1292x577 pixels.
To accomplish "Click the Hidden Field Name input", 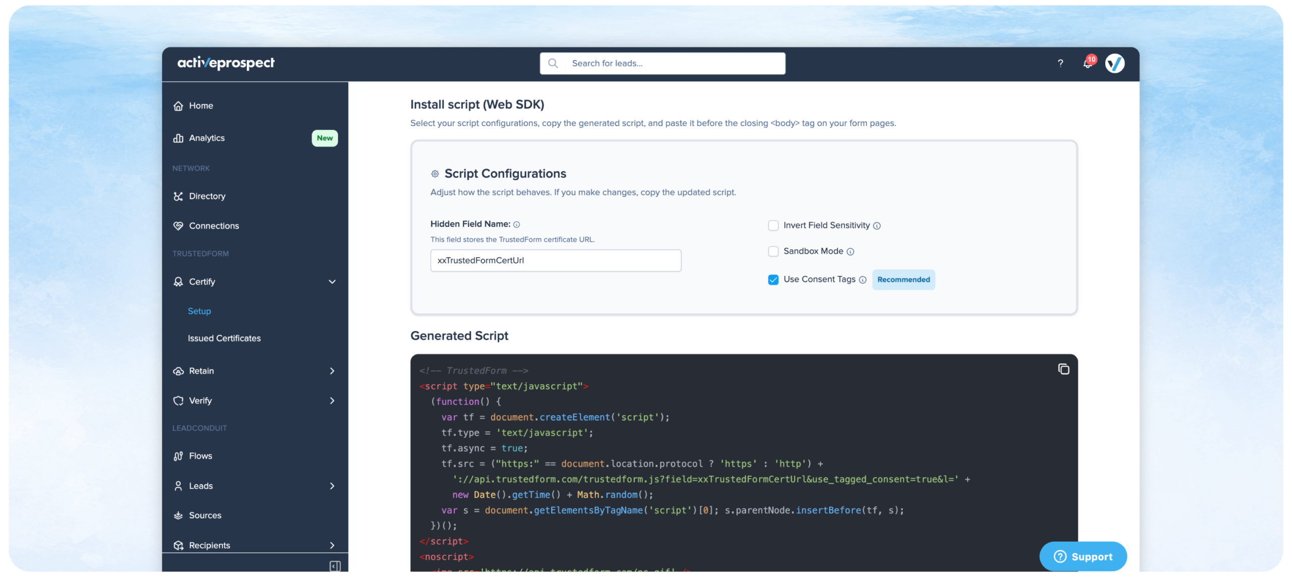I will pos(556,261).
